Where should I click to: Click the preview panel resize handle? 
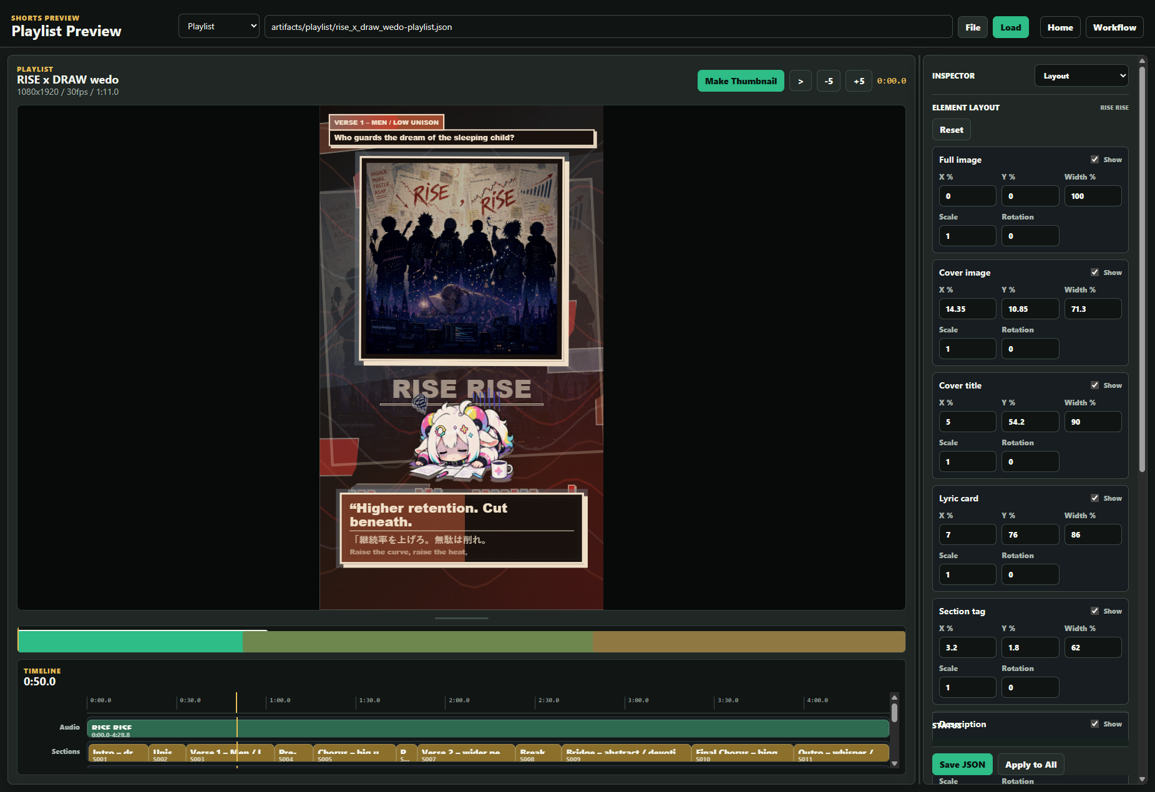tap(461, 618)
